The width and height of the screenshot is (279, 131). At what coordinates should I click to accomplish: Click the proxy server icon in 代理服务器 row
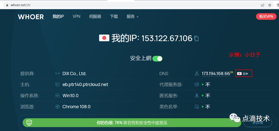[x=197, y=85]
